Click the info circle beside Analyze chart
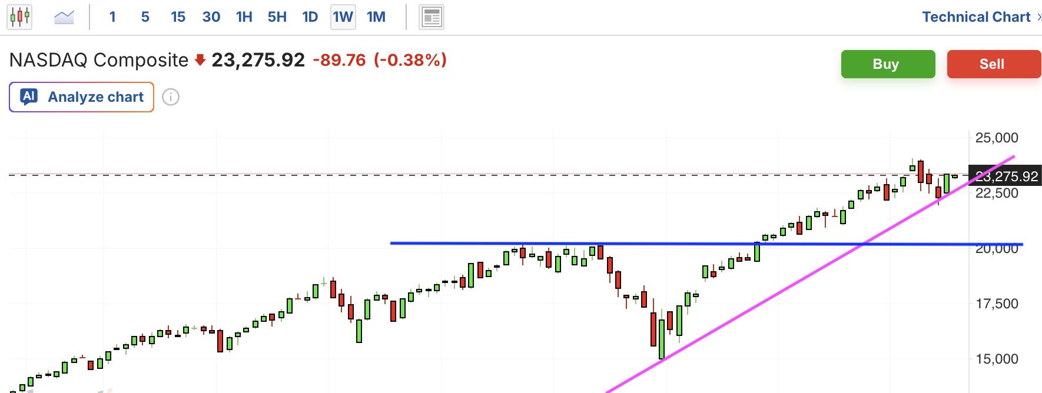1042x393 pixels. (171, 97)
